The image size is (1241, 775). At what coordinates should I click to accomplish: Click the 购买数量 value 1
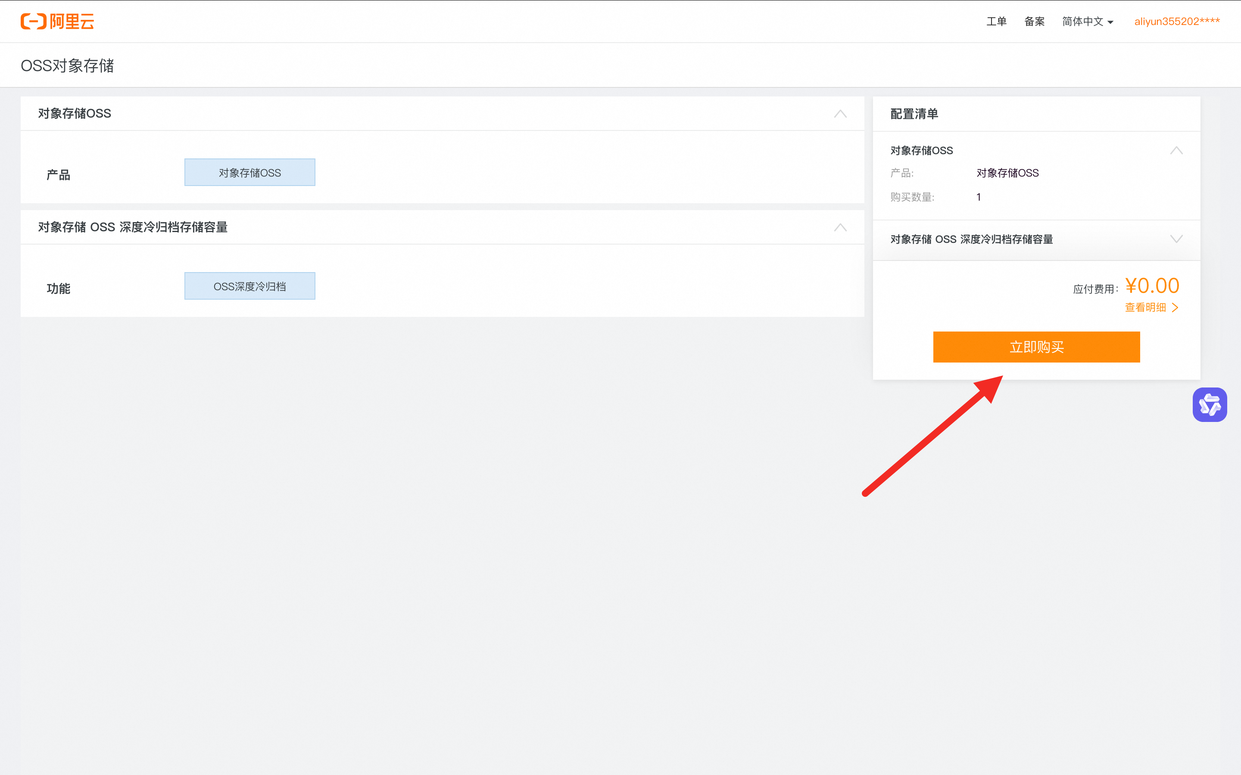tap(979, 197)
